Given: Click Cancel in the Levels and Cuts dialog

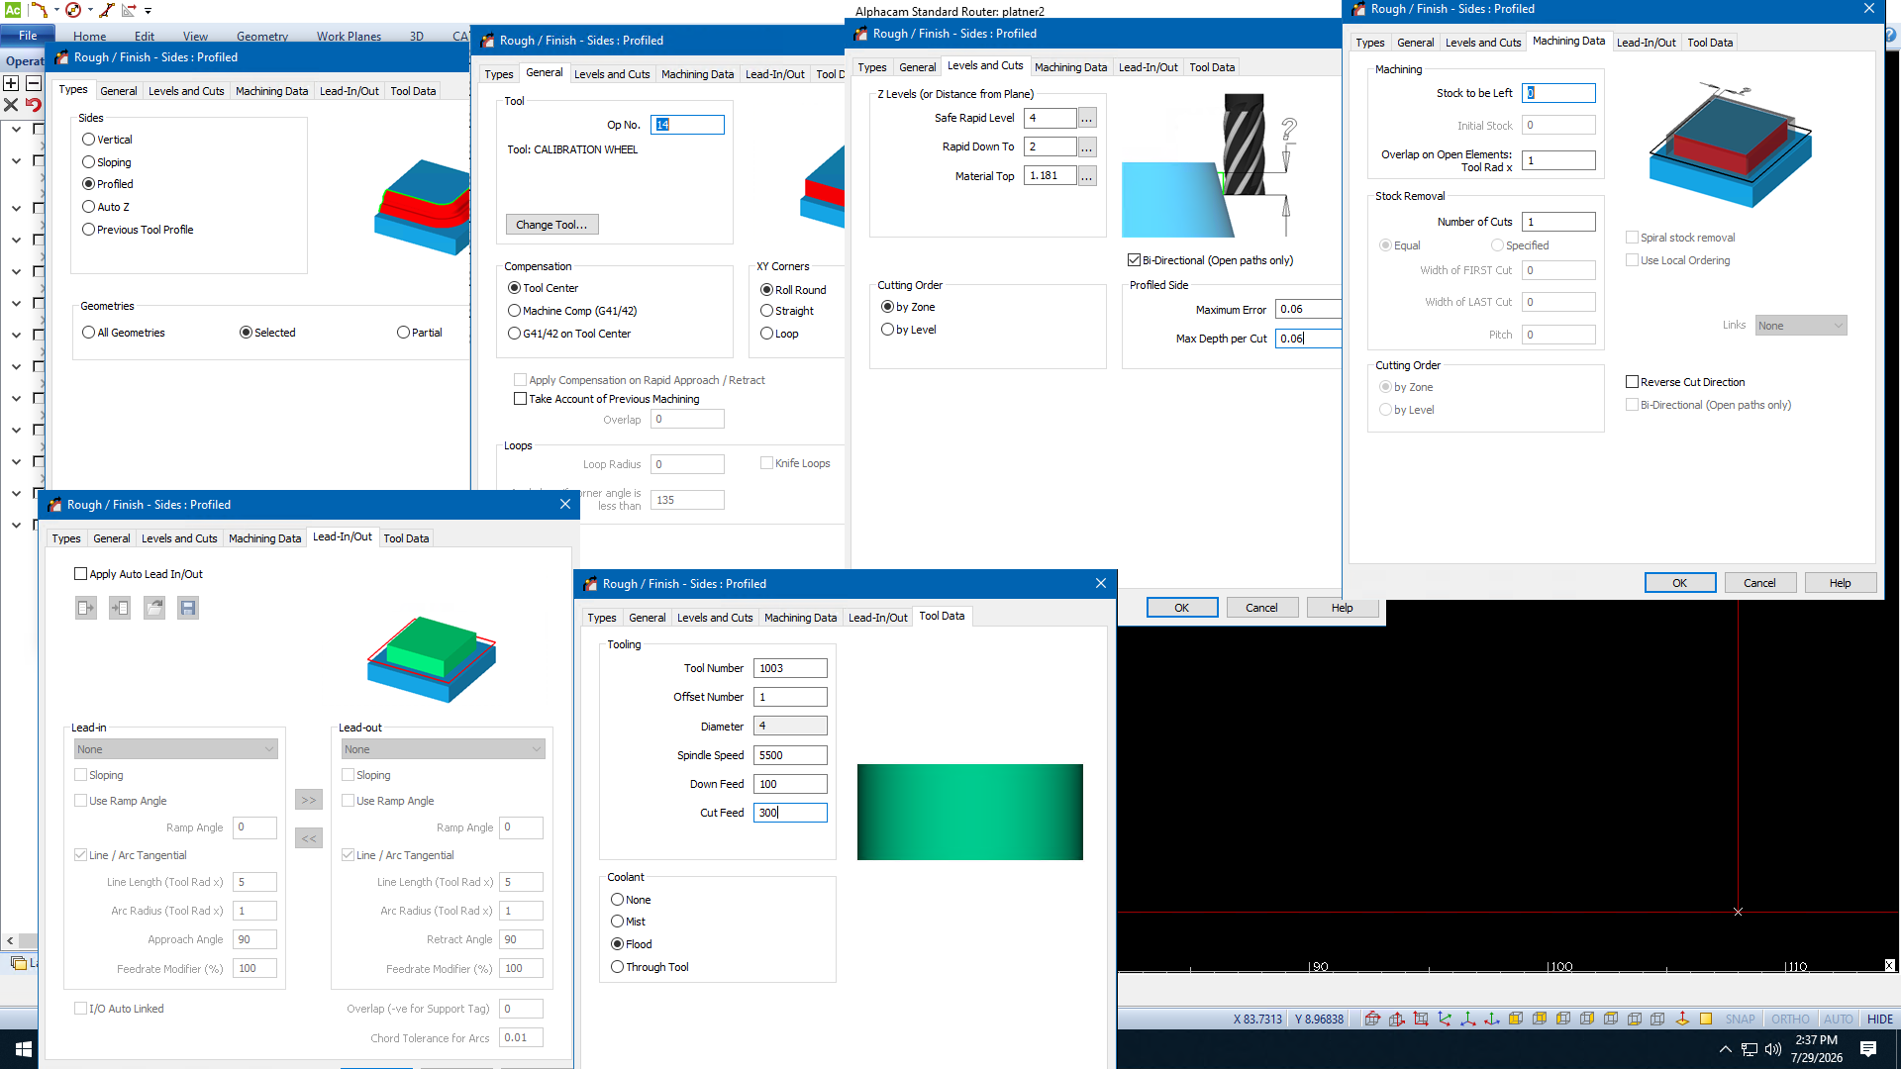Looking at the screenshot, I should pyautogui.click(x=1261, y=608).
